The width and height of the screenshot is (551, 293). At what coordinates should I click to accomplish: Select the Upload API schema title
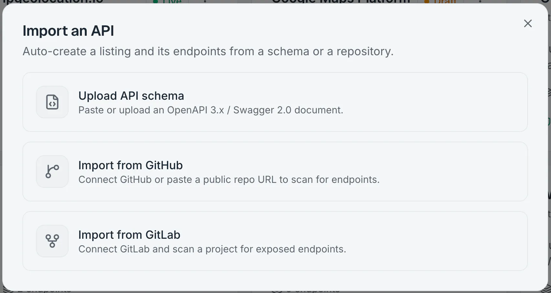(x=131, y=96)
